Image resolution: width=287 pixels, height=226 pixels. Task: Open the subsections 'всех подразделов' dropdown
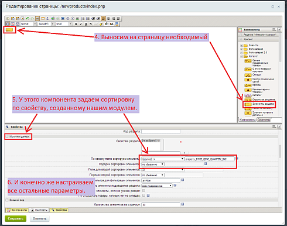pos(157,186)
